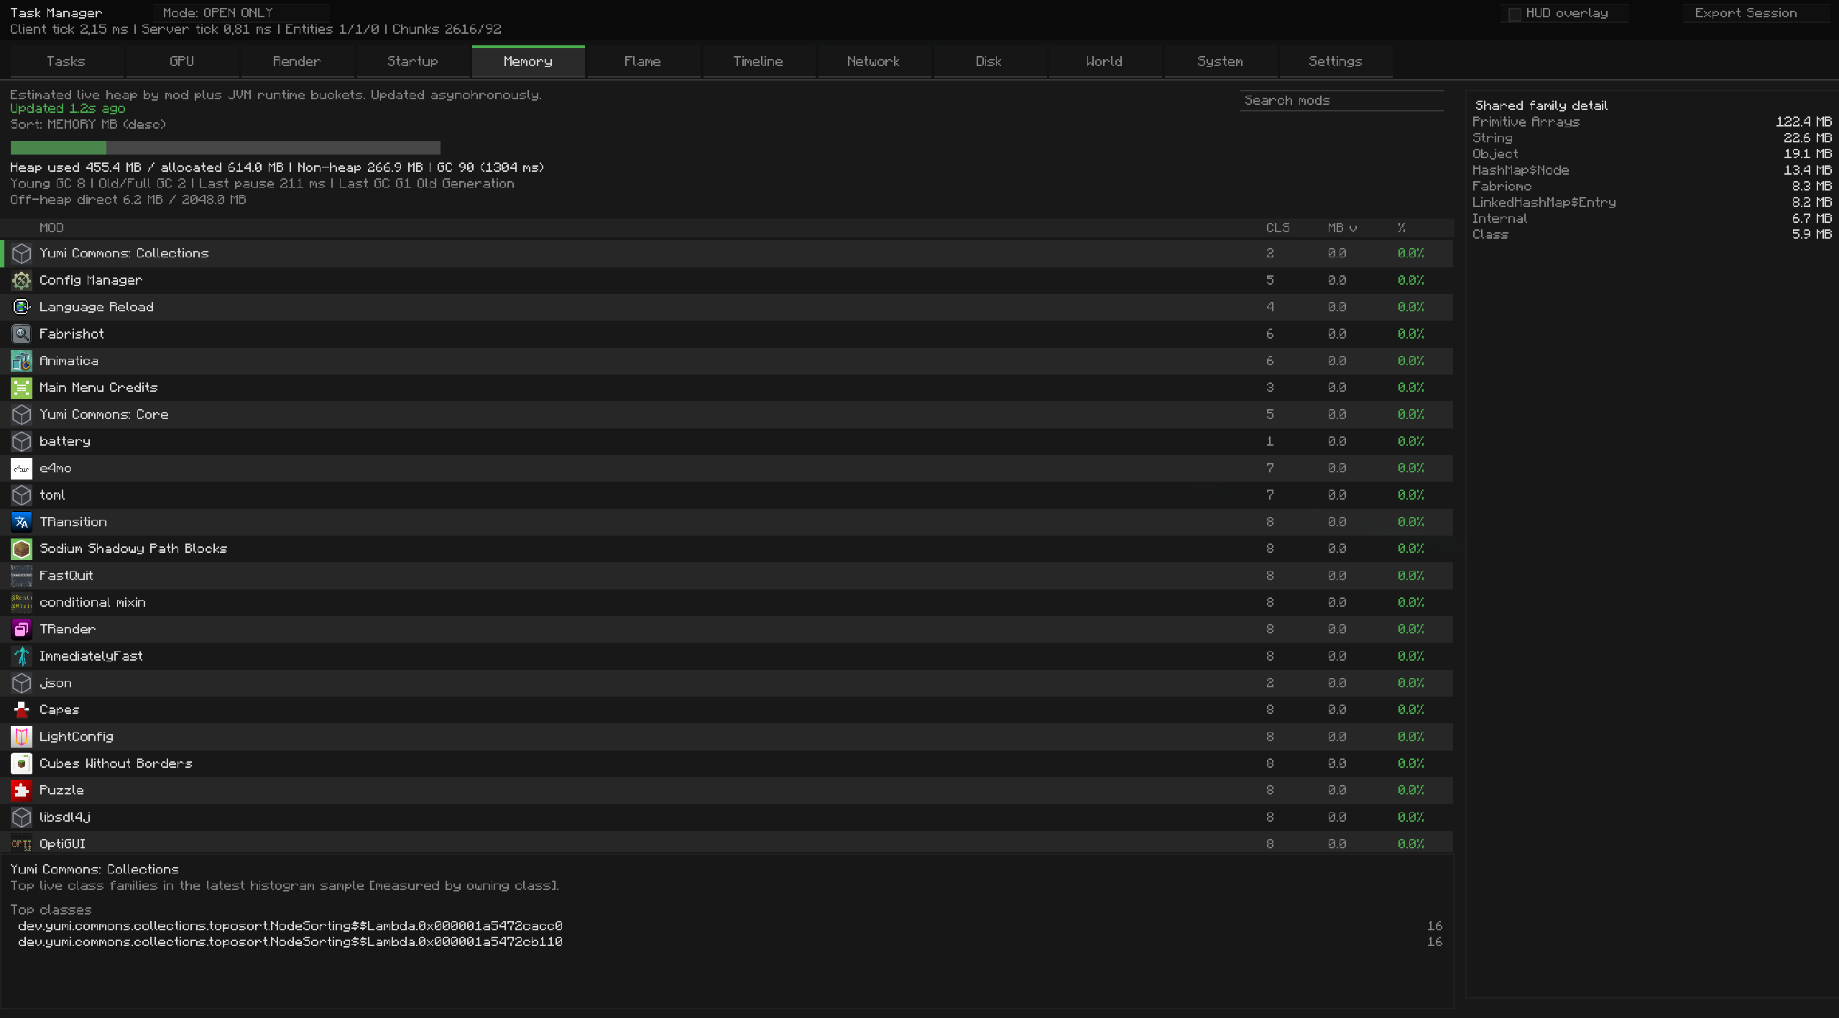The width and height of the screenshot is (1839, 1018).
Task: Click the Sort: MEMORY MB (desc) label
Action: 88,124
